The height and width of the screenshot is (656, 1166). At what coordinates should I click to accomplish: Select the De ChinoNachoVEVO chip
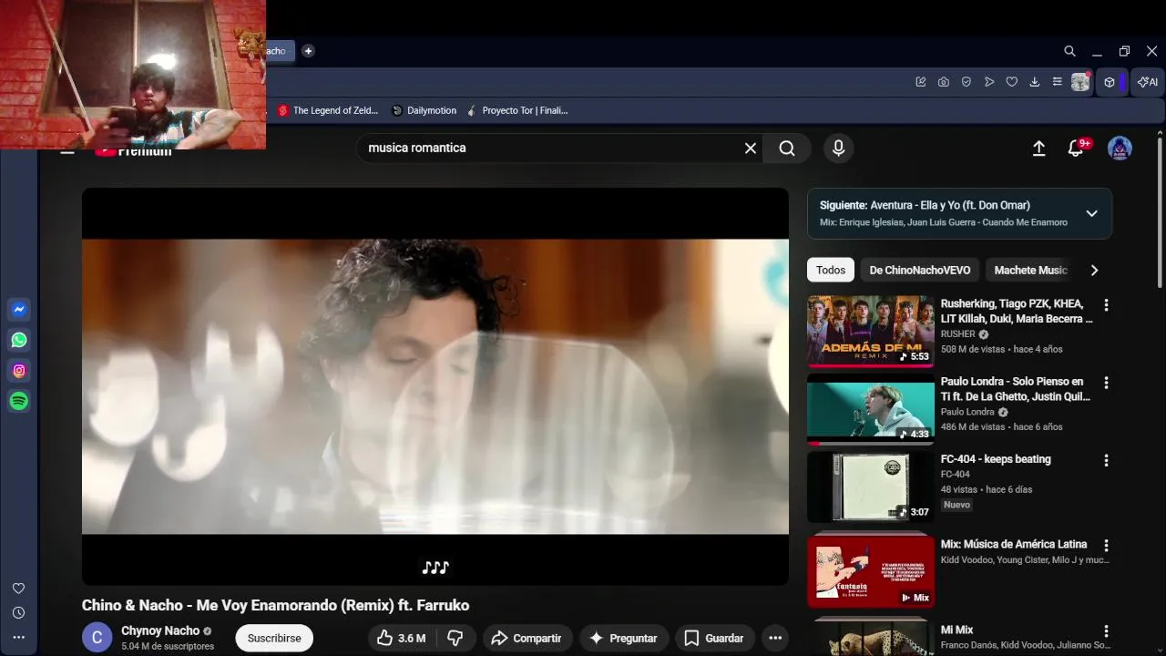click(920, 270)
